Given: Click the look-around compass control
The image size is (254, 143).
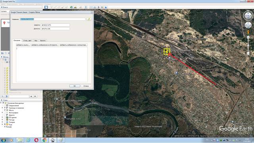Looking at the screenshot, I should [x=248, y=16].
